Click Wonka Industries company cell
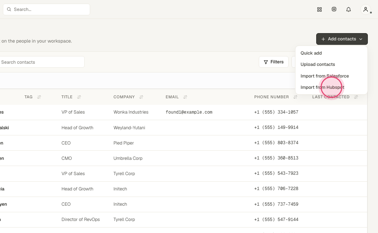Image resolution: width=378 pixels, height=233 pixels. (130, 112)
